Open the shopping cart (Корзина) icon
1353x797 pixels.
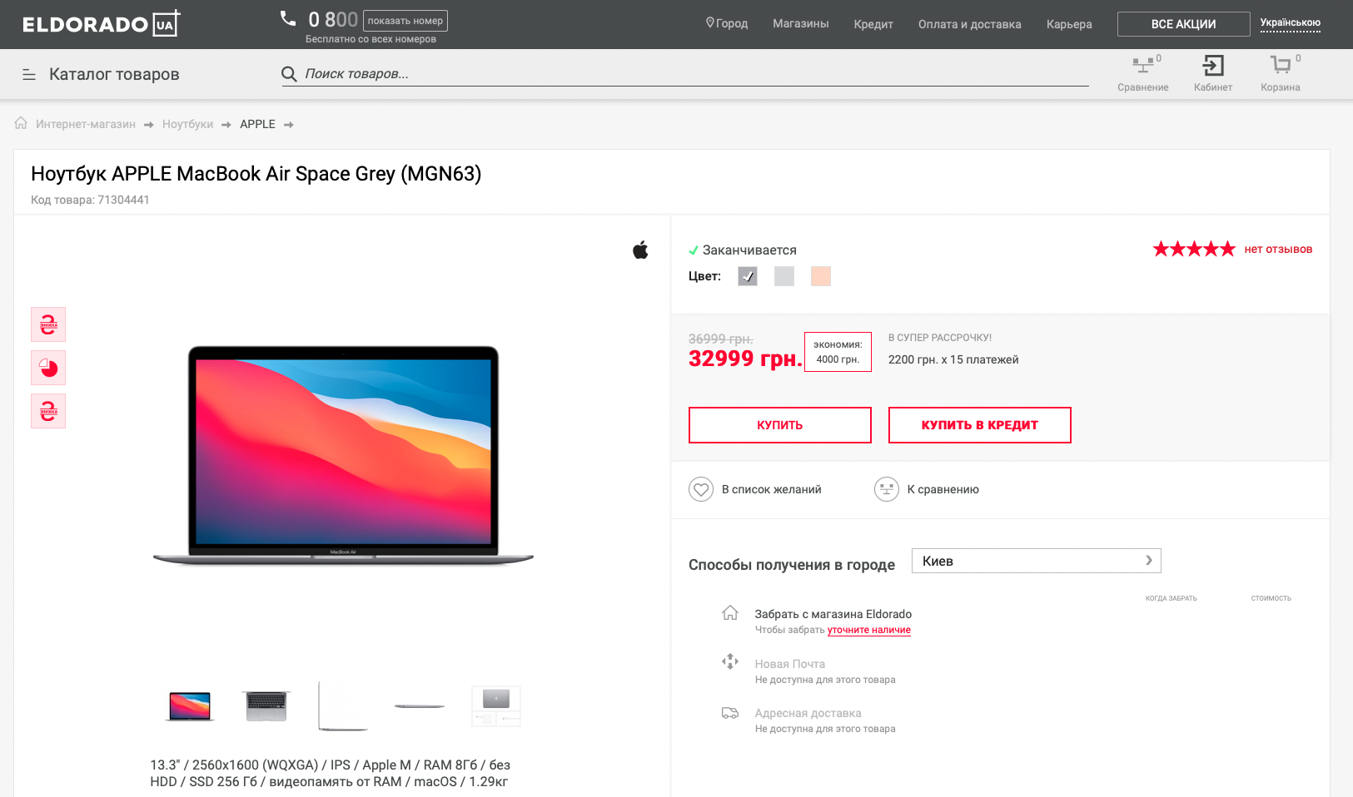(x=1280, y=66)
